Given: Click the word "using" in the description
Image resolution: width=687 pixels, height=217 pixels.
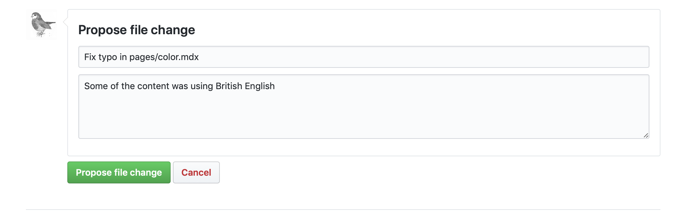Looking at the screenshot, I should 202,86.
